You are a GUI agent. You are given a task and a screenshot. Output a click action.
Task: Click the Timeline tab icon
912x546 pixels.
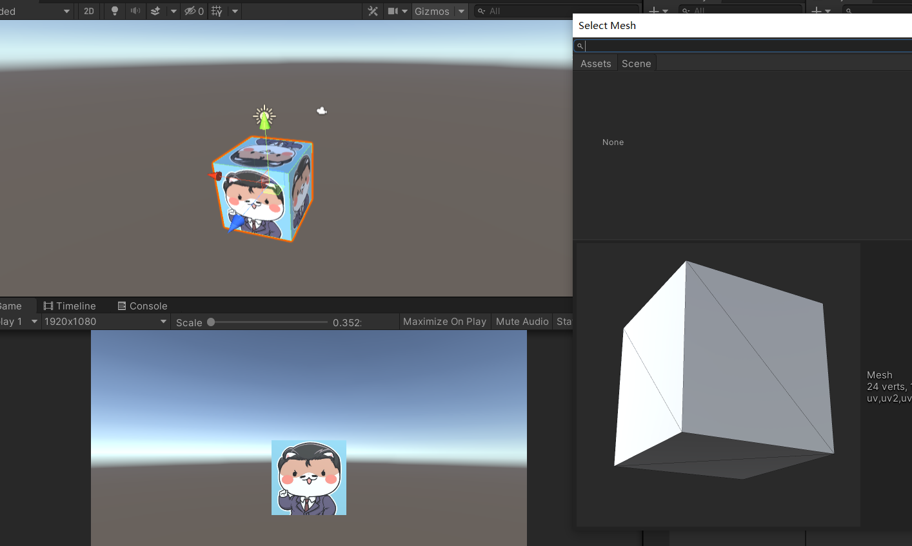pyautogui.click(x=48, y=306)
